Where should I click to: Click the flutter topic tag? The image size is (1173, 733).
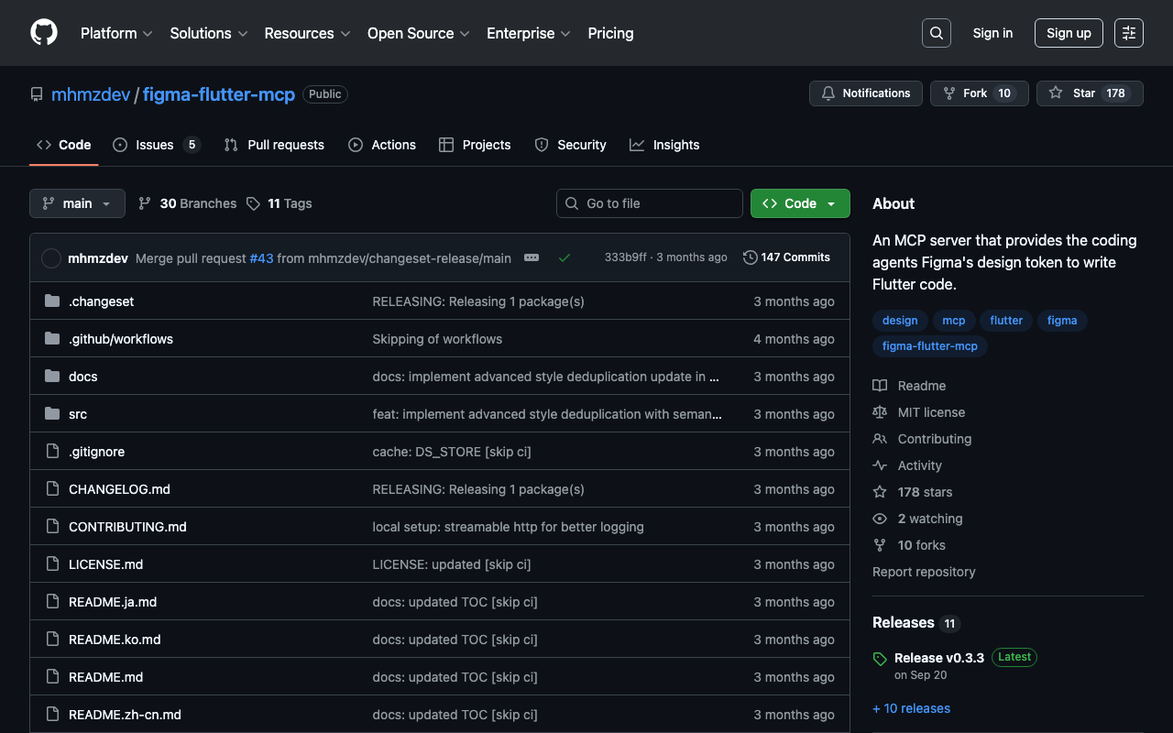click(1005, 321)
